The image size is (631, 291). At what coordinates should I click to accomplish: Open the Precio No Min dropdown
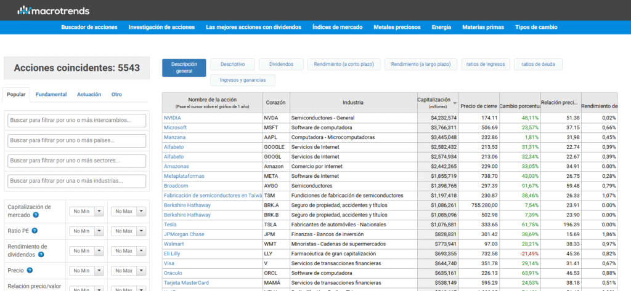pyautogui.click(x=98, y=270)
